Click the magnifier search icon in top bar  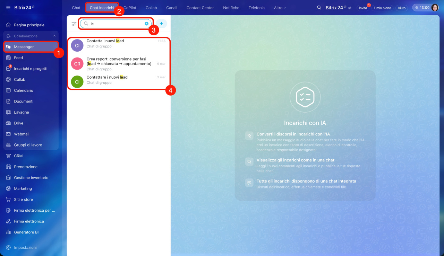pos(319,8)
